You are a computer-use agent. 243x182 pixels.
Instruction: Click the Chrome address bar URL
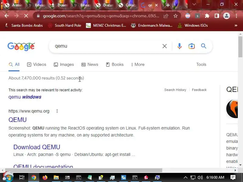tap(101, 16)
